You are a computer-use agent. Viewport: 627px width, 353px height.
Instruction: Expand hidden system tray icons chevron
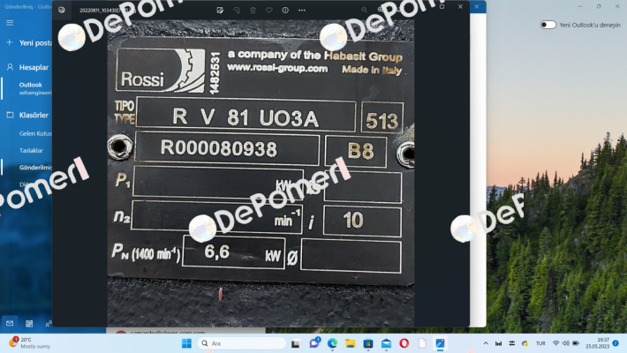[x=486, y=343]
